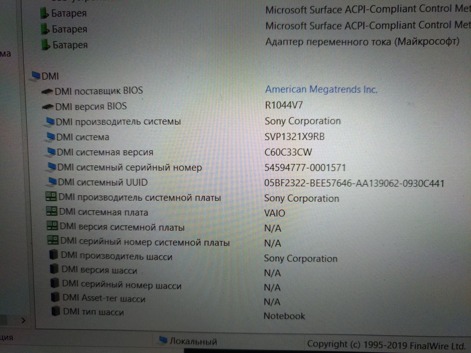Click the Локальный status bar item
The width and height of the screenshot is (471, 353).
click(x=193, y=341)
